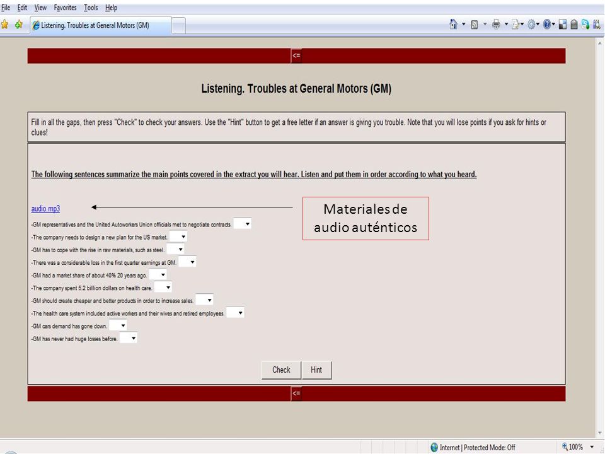The image size is (605, 454).
Task: Click the gray tag toolbar icon
Action: (574, 25)
